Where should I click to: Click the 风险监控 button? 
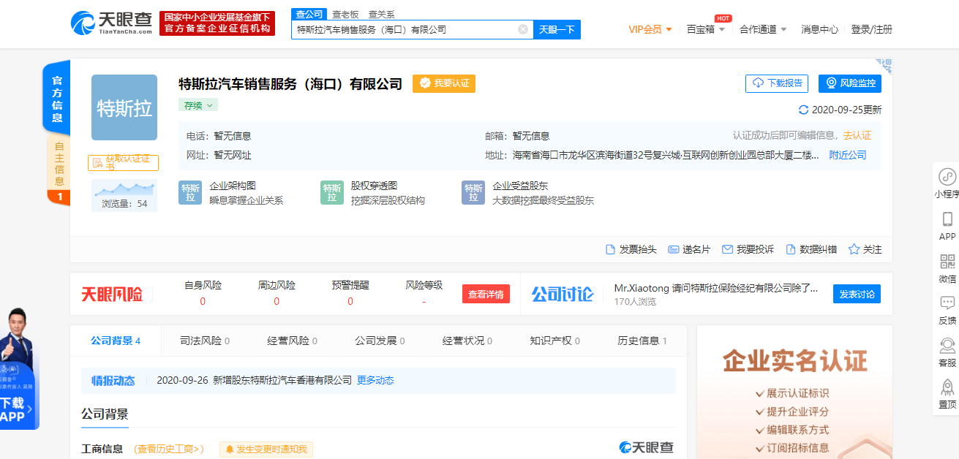[850, 83]
